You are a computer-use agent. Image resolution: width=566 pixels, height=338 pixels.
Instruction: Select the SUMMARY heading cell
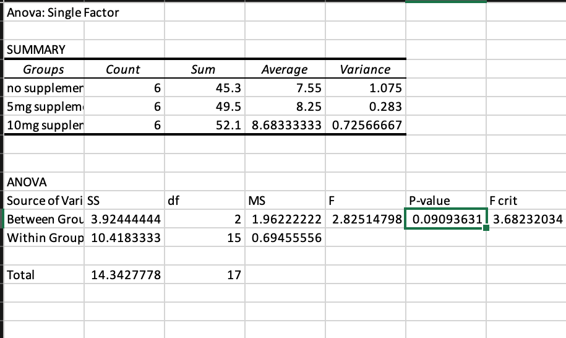click(x=44, y=49)
